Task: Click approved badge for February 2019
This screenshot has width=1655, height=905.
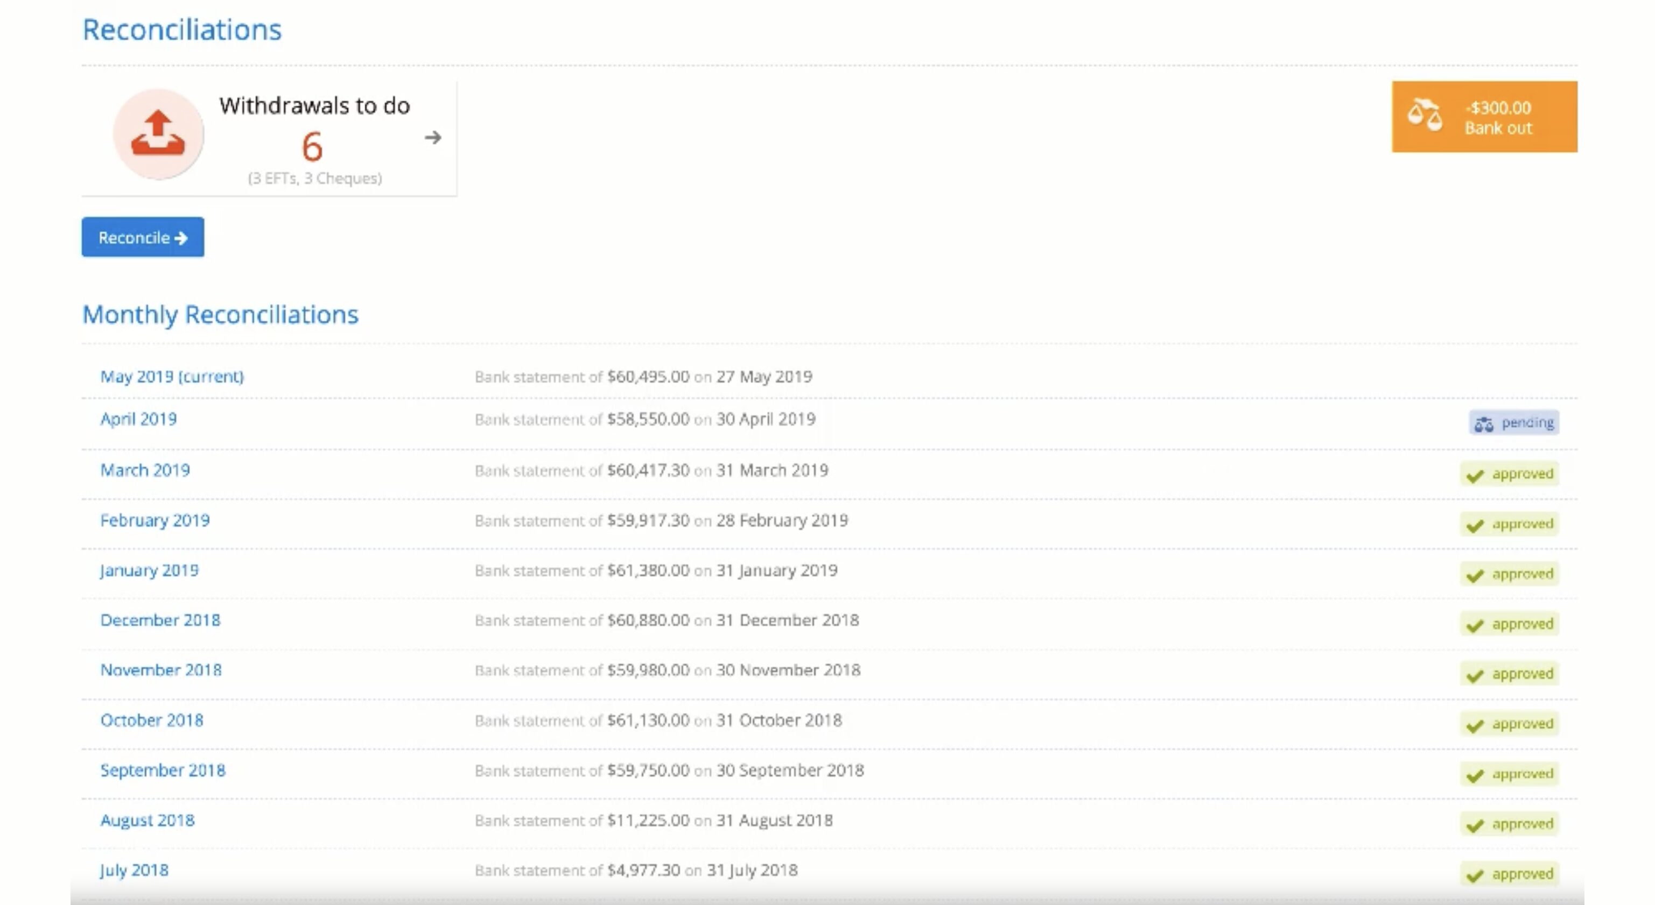Action: point(1509,524)
